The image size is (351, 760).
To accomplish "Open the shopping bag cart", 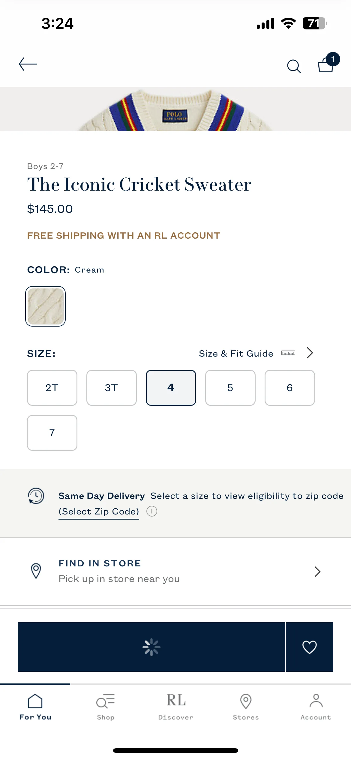I will (x=328, y=63).
